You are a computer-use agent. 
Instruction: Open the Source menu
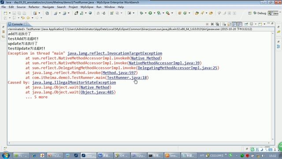click(21, 7)
